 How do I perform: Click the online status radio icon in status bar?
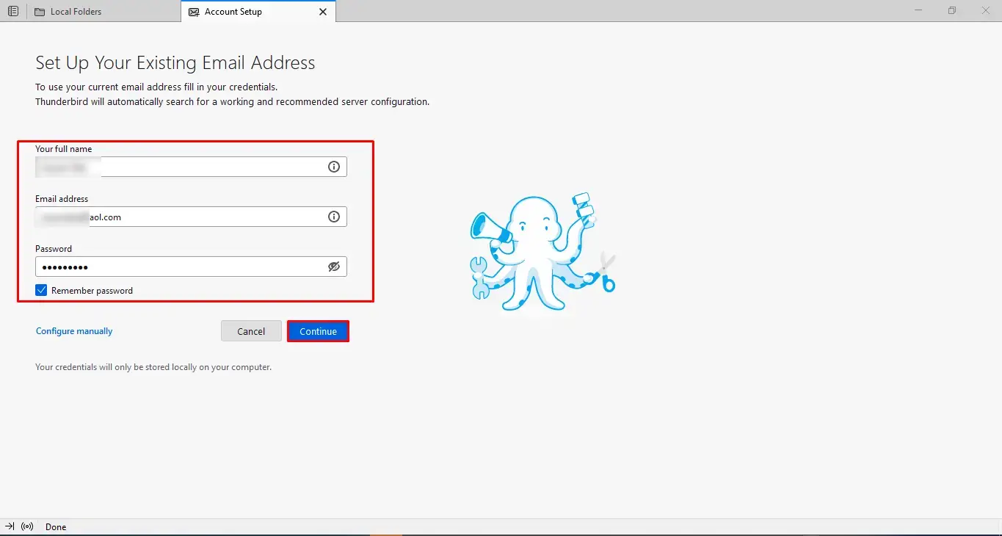click(x=28, y=526)
